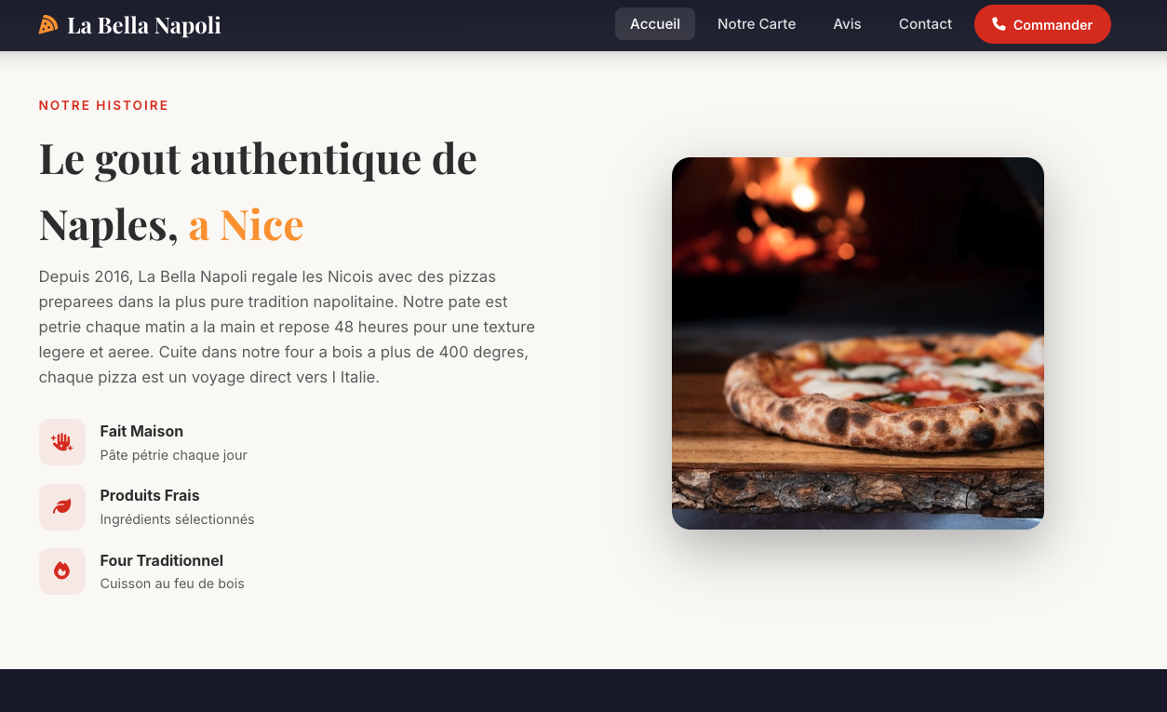Click "Pâte pétrie chaque jour" description

[x=173, y=455]
